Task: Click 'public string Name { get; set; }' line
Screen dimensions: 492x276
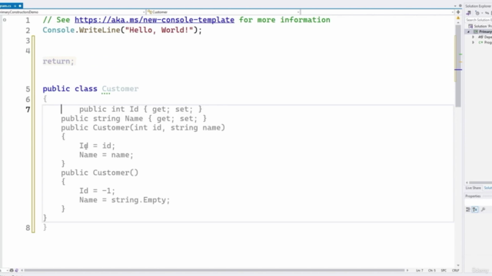Action: (134, 119)
